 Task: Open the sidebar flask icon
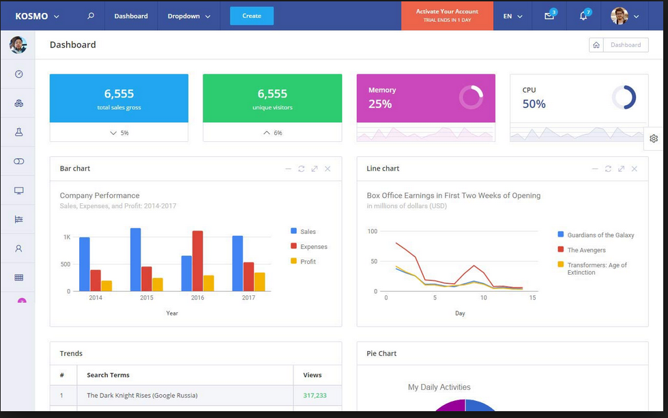pyautogui.click(x=18, y=132)
